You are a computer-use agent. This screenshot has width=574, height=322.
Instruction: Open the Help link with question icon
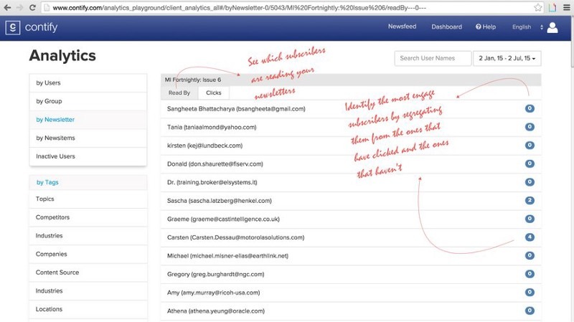point(486,27)
